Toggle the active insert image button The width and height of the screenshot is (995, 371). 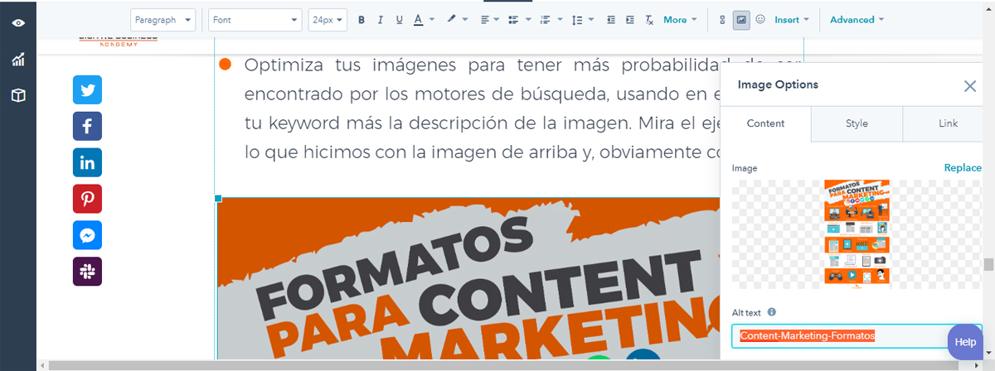coord(741,20)
